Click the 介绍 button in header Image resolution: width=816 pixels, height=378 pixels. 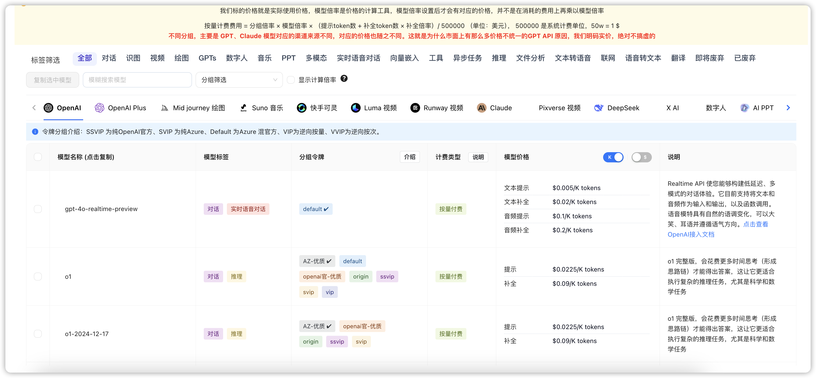pyautogui.click(x=410, y=157)
